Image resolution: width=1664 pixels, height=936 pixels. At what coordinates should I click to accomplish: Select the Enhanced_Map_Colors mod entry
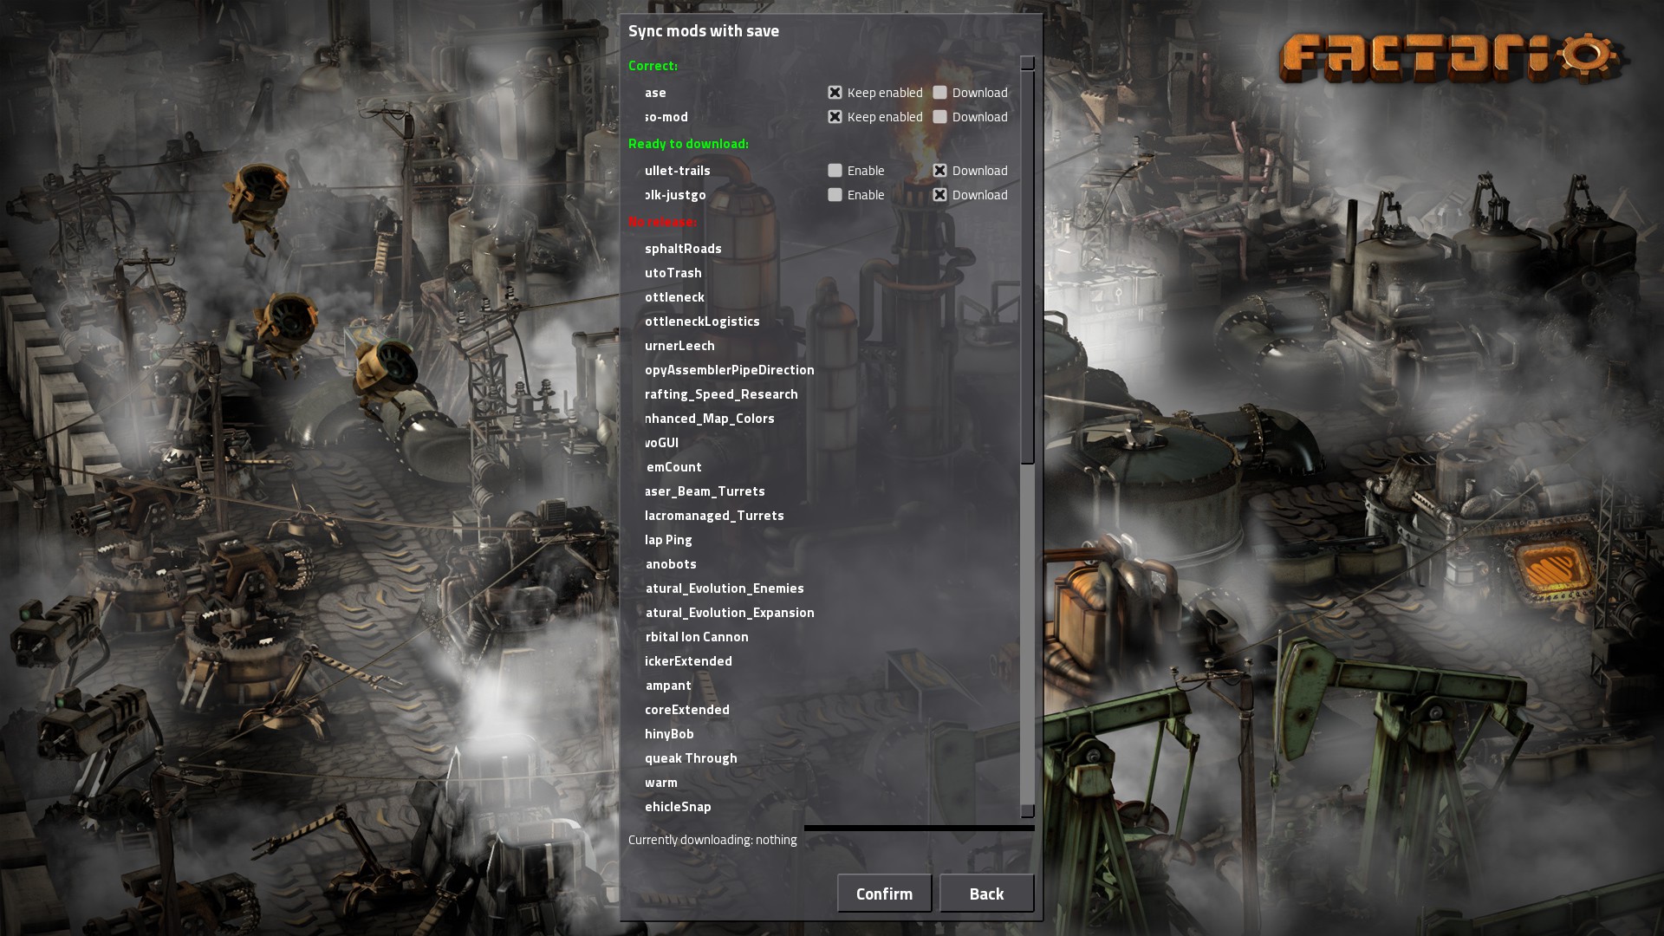[710, 419]
